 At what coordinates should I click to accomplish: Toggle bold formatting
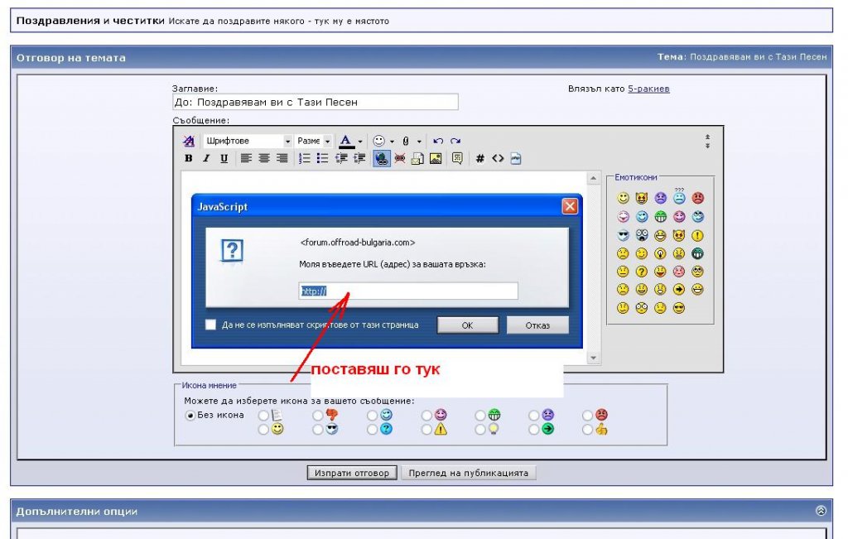(x=188, y=158)
